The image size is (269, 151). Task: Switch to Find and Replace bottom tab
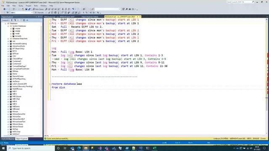[8, 139]
